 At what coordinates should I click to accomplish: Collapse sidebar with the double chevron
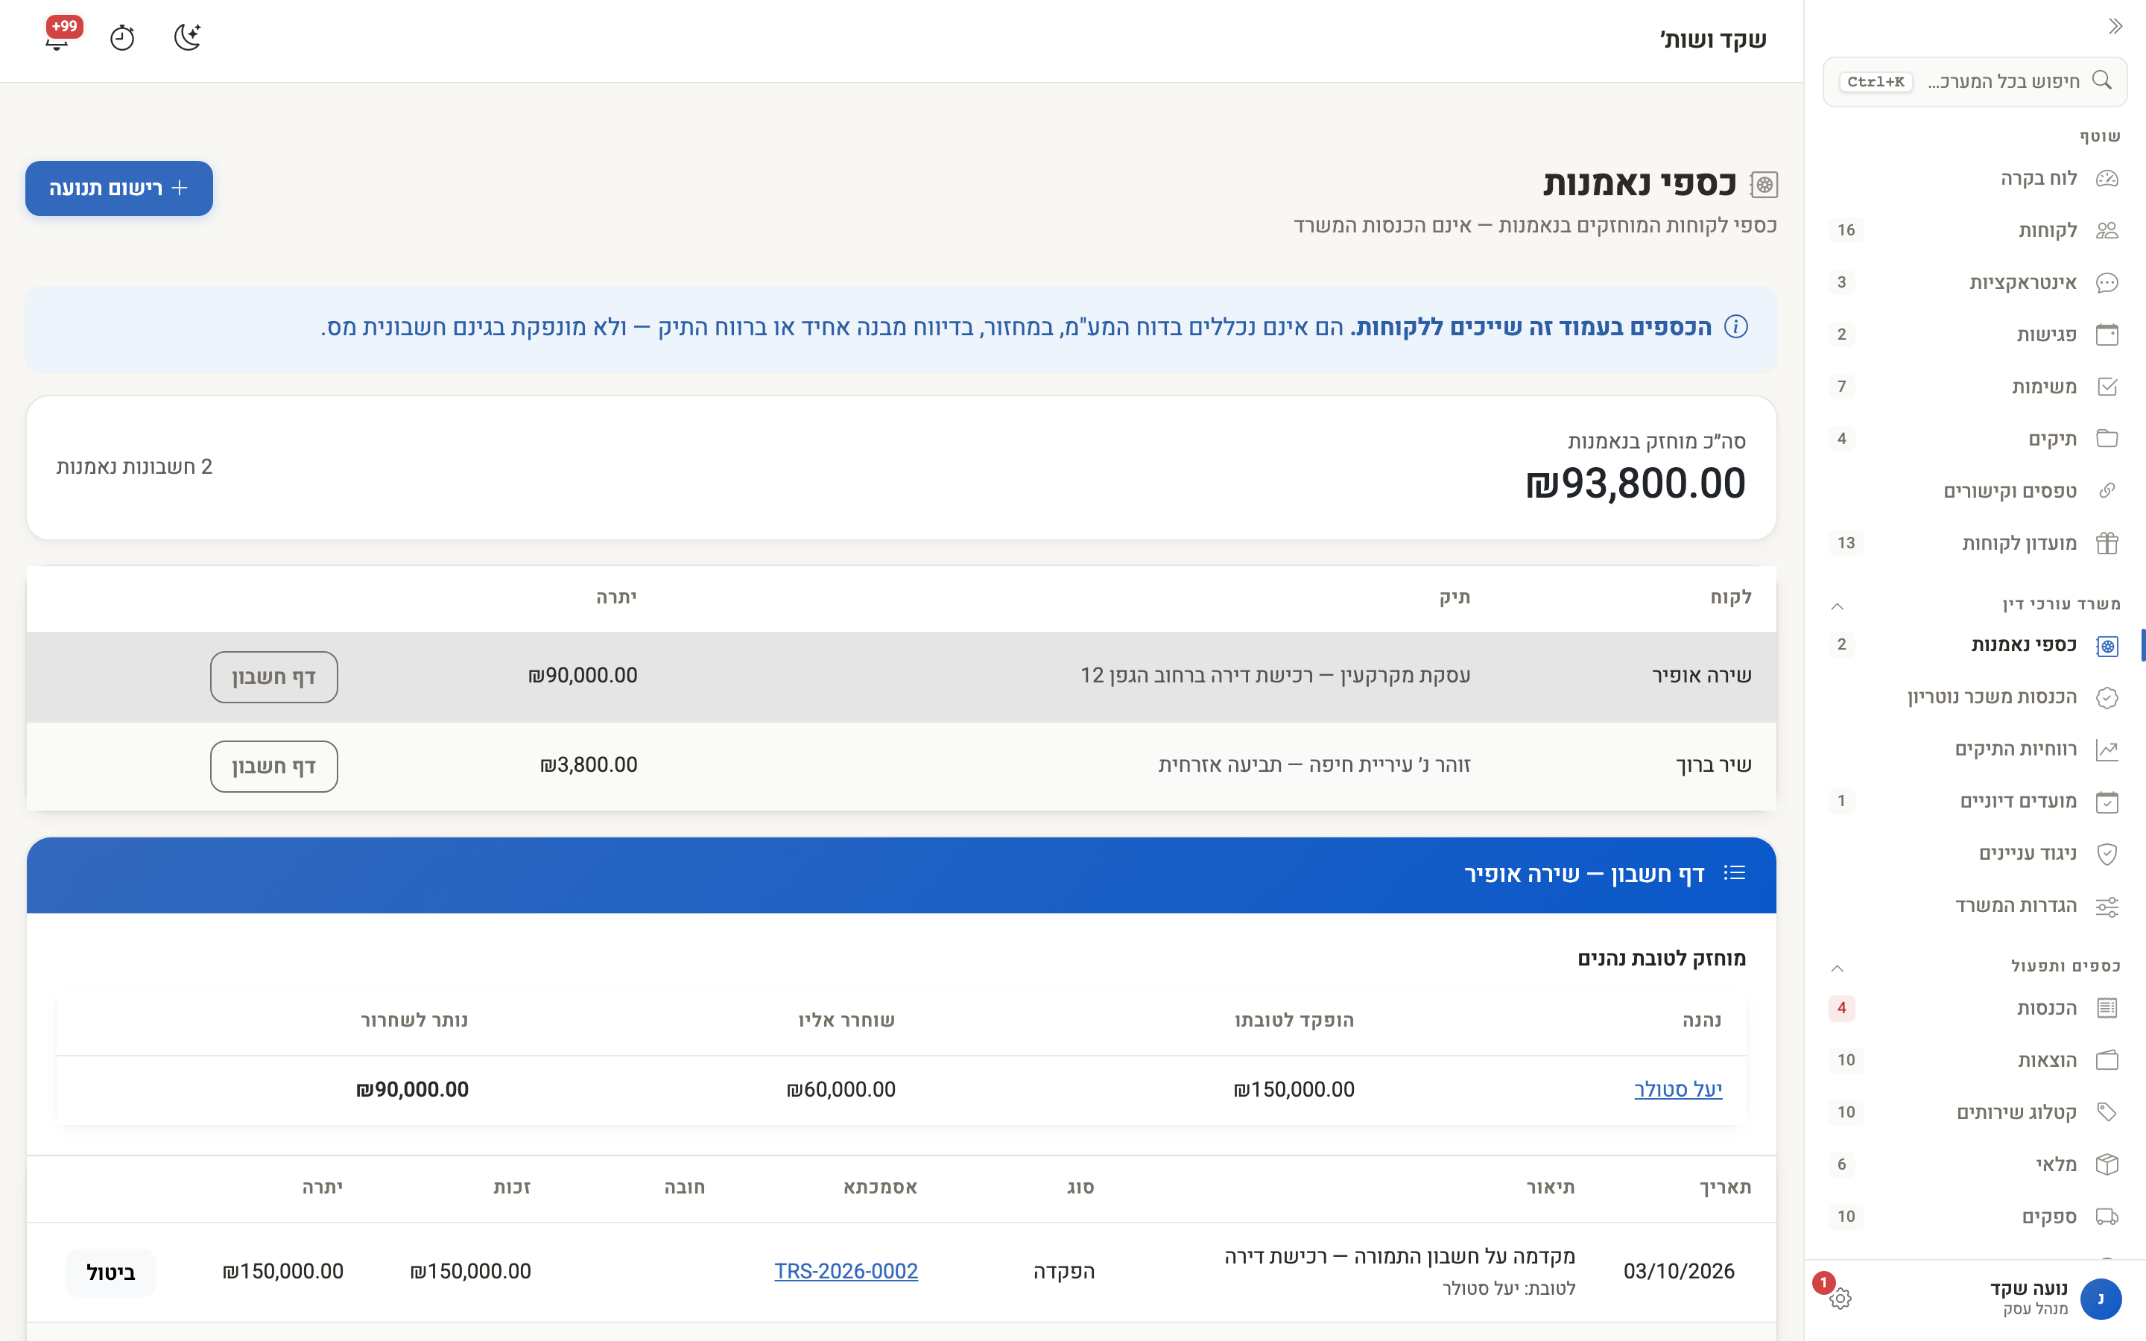(2115, 27)
